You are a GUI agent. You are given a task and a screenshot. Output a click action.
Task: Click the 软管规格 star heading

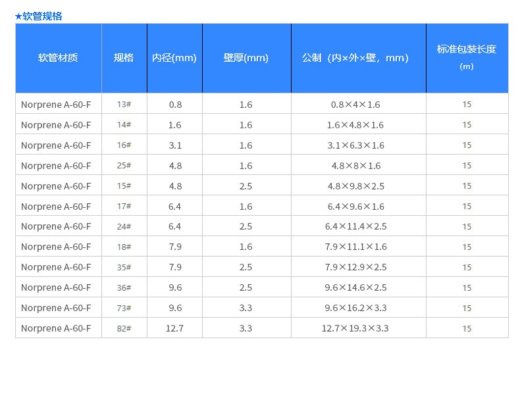click(x=39, y=16)
